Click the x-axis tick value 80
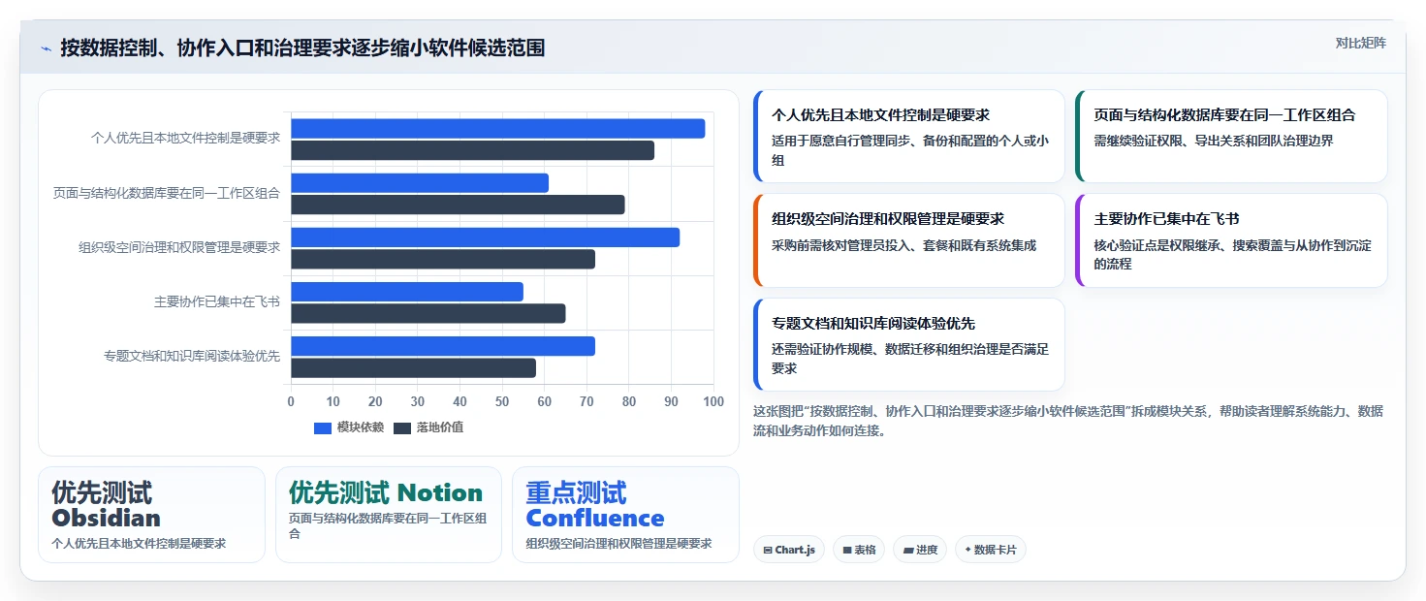The image size is (1426, 601). (x=629, y=401)
